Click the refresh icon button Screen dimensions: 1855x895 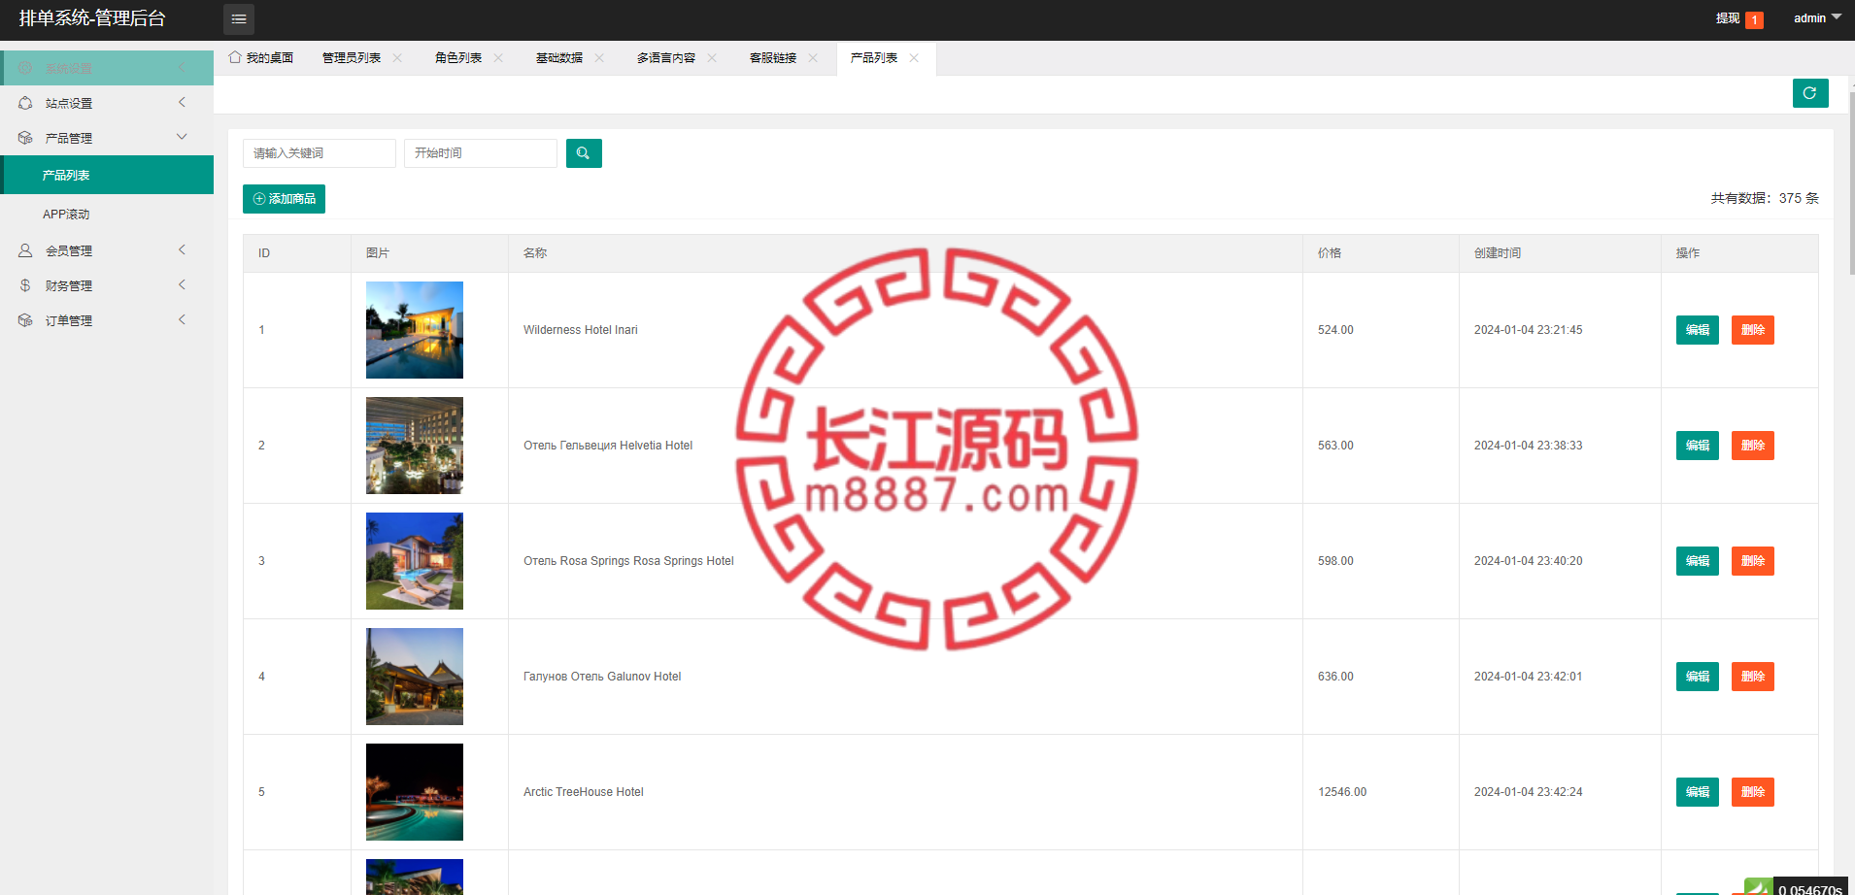(1810, 93)
